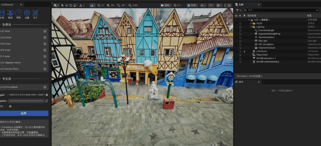
Task: Collapse the LCC (编辑器) world tree
Action: [249, 20]
